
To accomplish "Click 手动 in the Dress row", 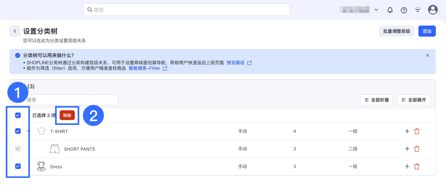I will [242, 166].
